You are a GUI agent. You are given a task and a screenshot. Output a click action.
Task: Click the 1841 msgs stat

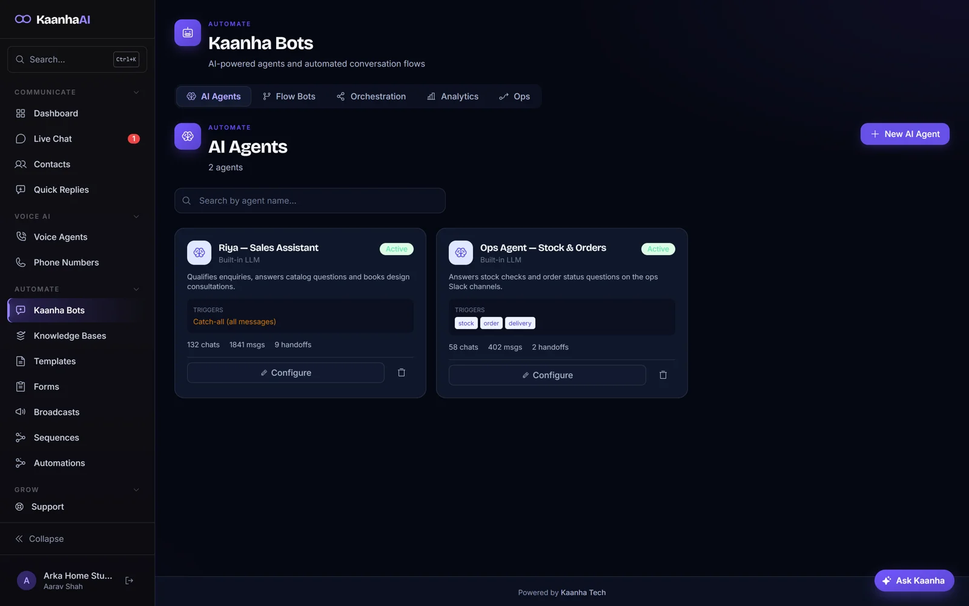click(247, 345)
